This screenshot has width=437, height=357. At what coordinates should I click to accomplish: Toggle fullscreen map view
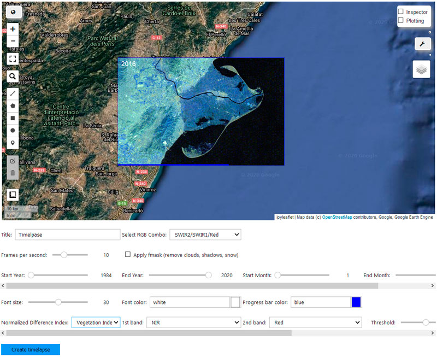click(13, 58)
